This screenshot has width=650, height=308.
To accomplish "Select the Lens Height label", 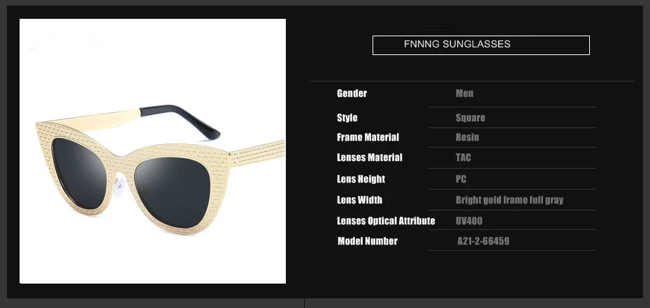I will tap(361, 179).
